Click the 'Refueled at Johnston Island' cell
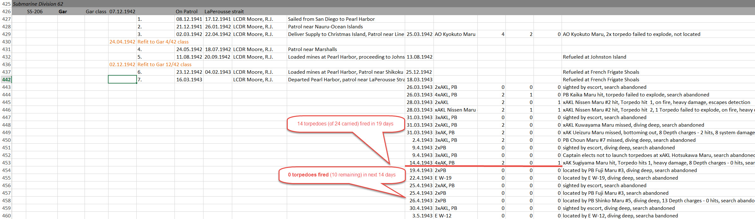755x219 pixels. [594, 57]
